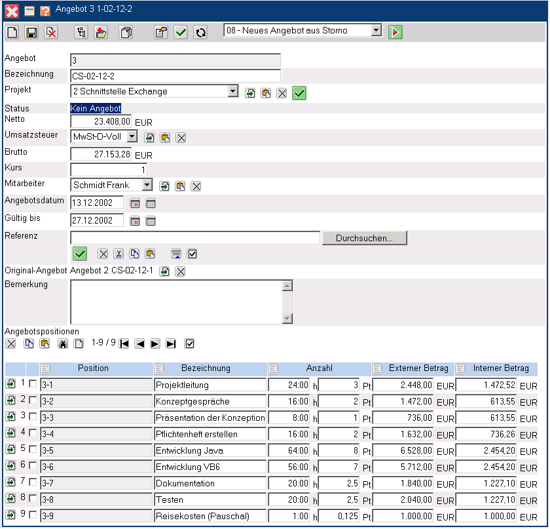This screenshot has height=529, width=550.
Task: Click binoculars search icon in Angebotspositionen
Action: click(x=62, y=343)
